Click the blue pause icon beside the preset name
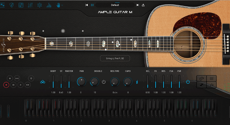The image size is (230, 125). (92, 5)
